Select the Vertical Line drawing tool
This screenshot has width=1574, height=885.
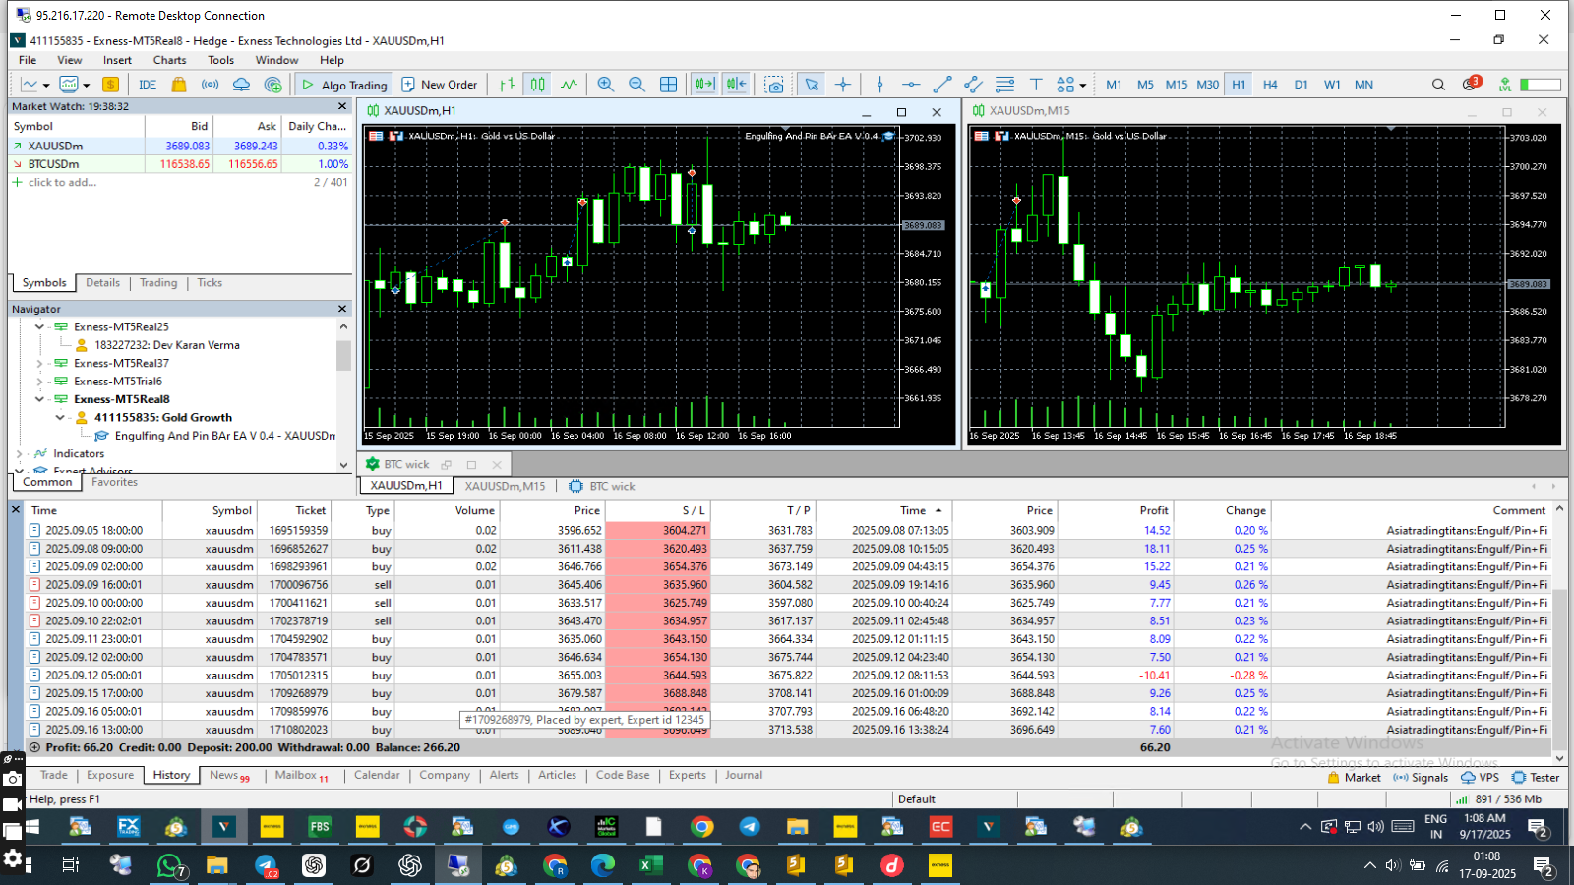pos(880,85)
